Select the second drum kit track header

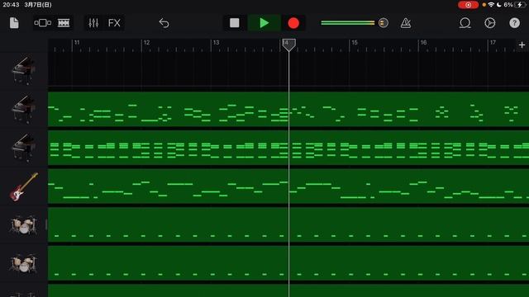tap(23, 263)
